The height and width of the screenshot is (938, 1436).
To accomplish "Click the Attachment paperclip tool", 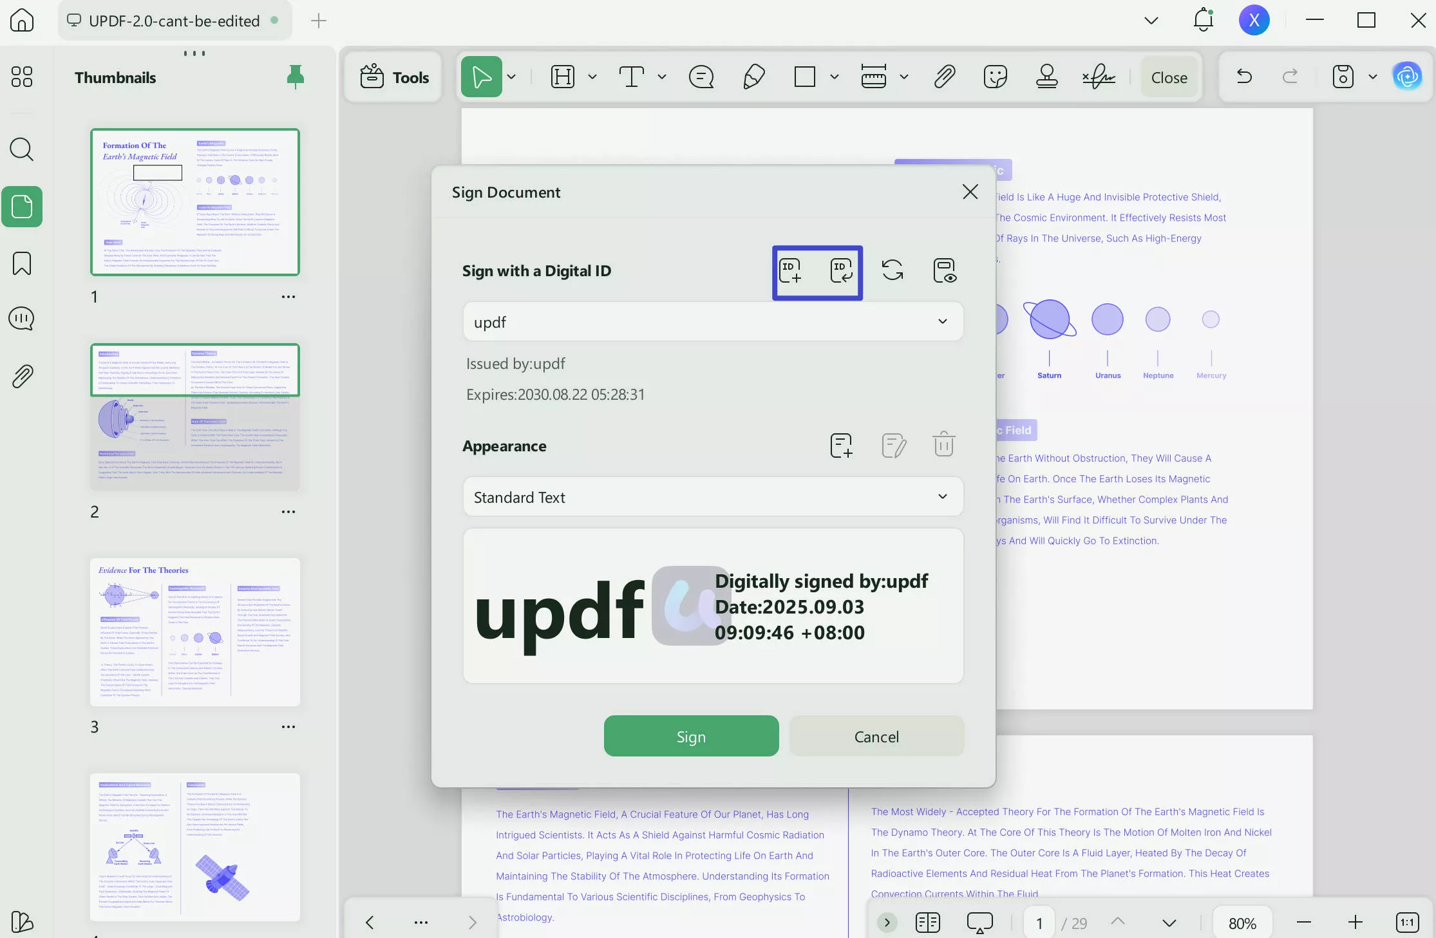I will tap(943, 77).
